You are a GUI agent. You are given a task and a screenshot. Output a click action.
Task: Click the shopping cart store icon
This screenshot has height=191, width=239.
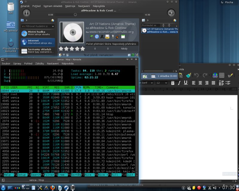[107, 36]
